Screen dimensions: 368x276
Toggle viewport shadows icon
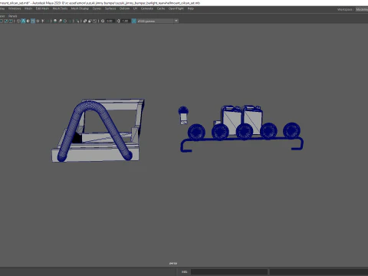coord(48,21)
